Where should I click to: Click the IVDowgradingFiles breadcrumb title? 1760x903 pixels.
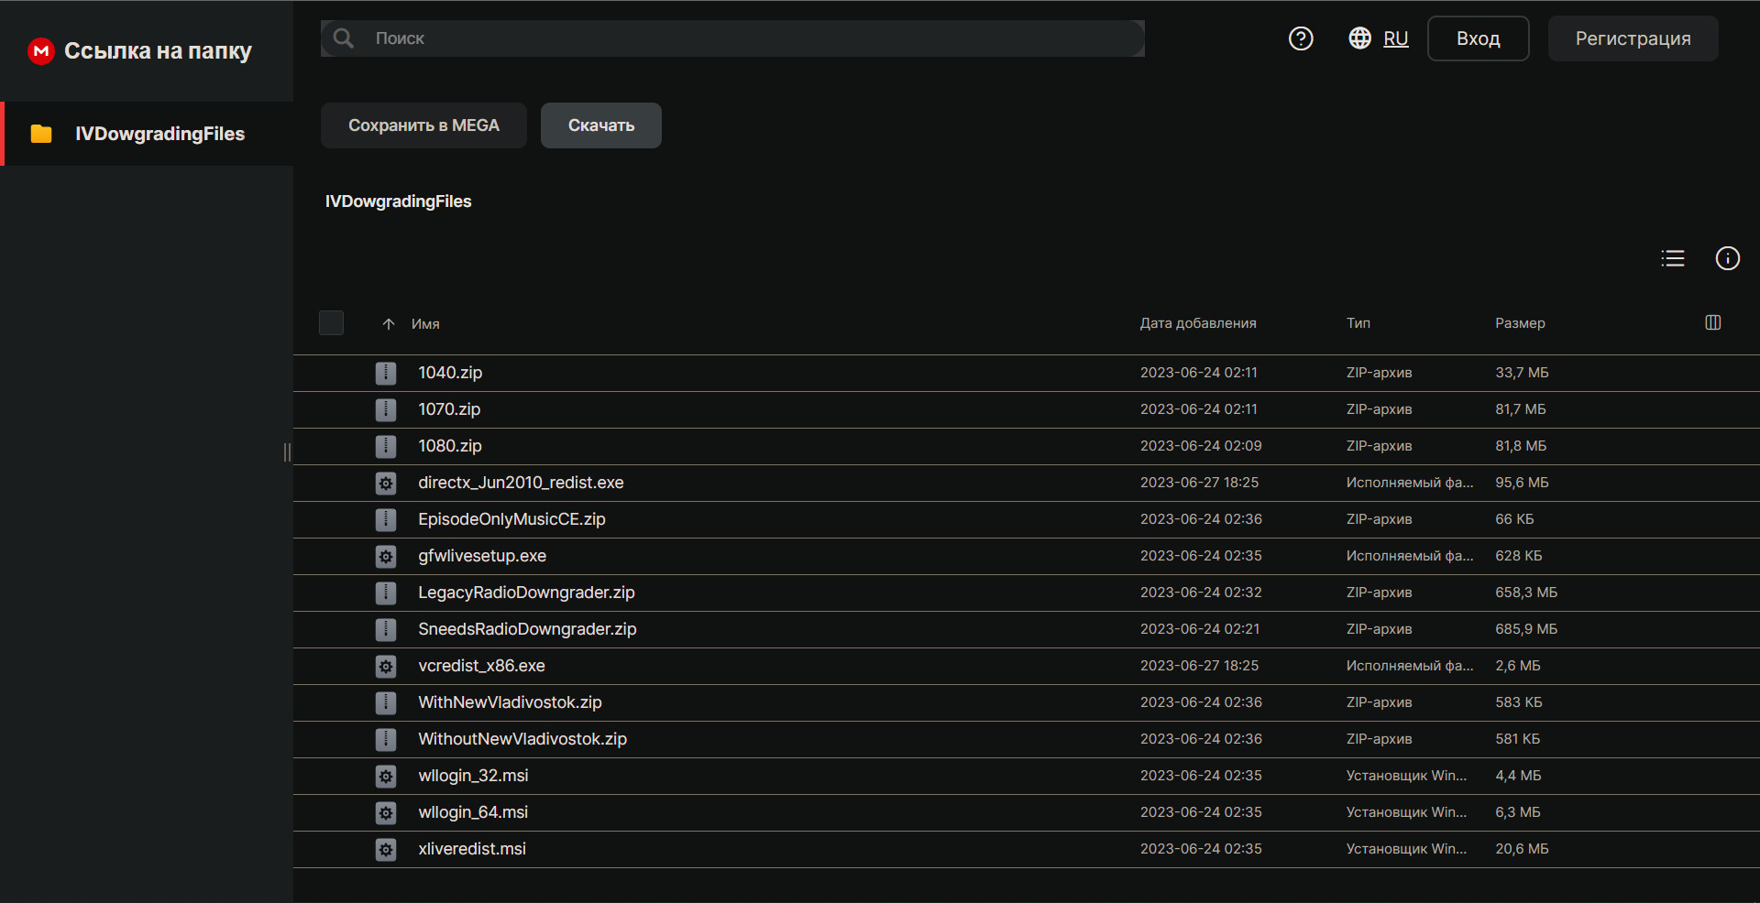coord(398,201)
